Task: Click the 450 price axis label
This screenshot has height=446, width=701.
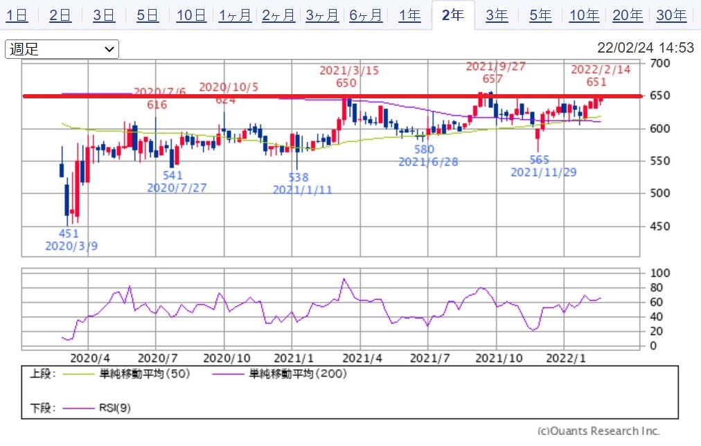Action: click(x=660, y=226)
